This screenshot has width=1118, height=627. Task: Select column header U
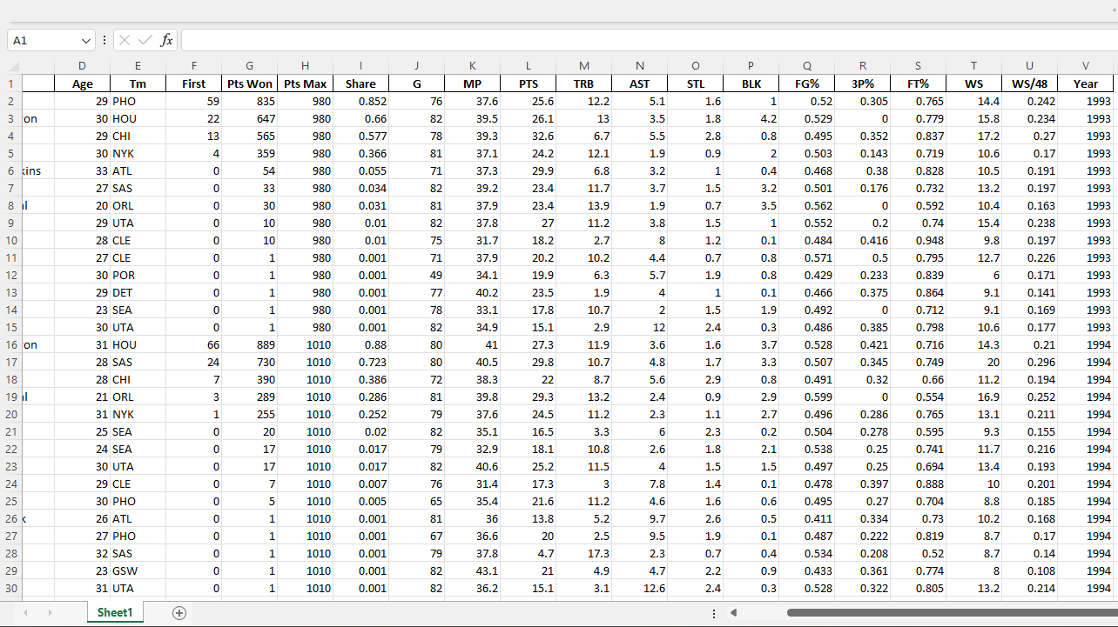point(1029,66)
